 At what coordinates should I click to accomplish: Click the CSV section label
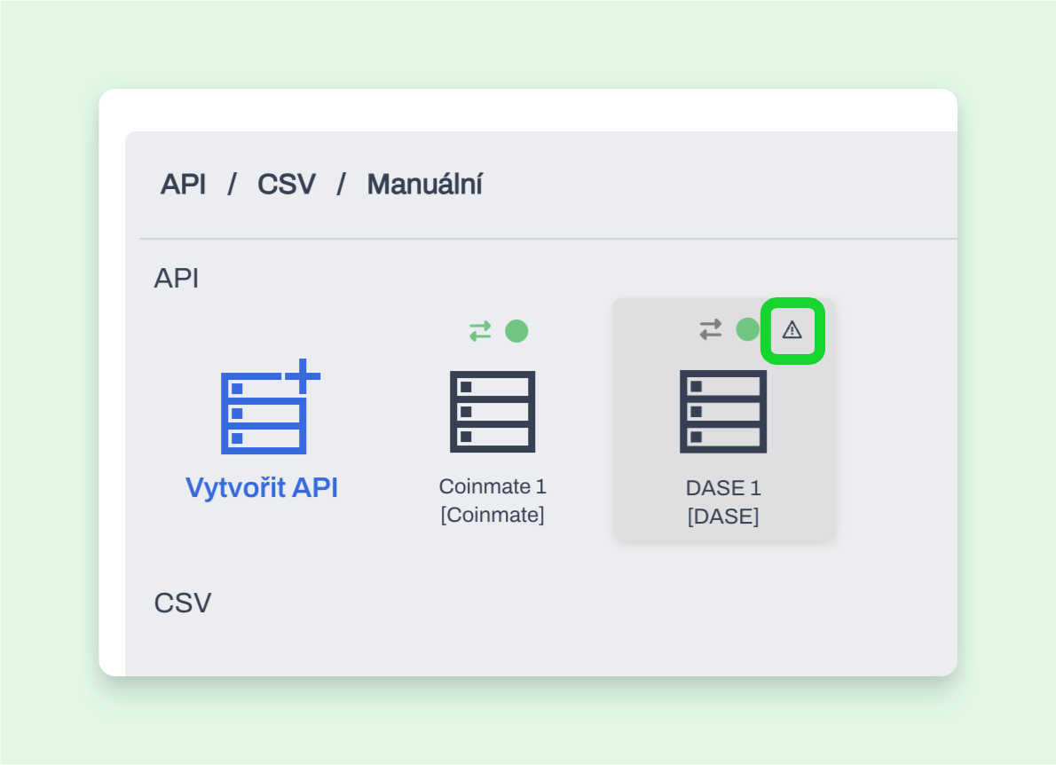coord(183,603)
